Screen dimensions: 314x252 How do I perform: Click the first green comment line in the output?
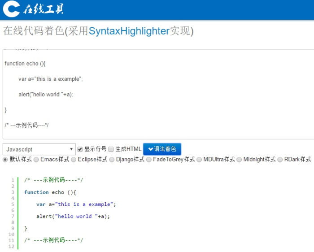[53, 180]
